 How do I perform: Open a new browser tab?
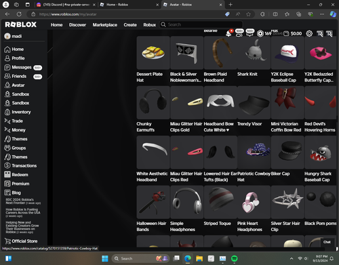pos(231,5)
